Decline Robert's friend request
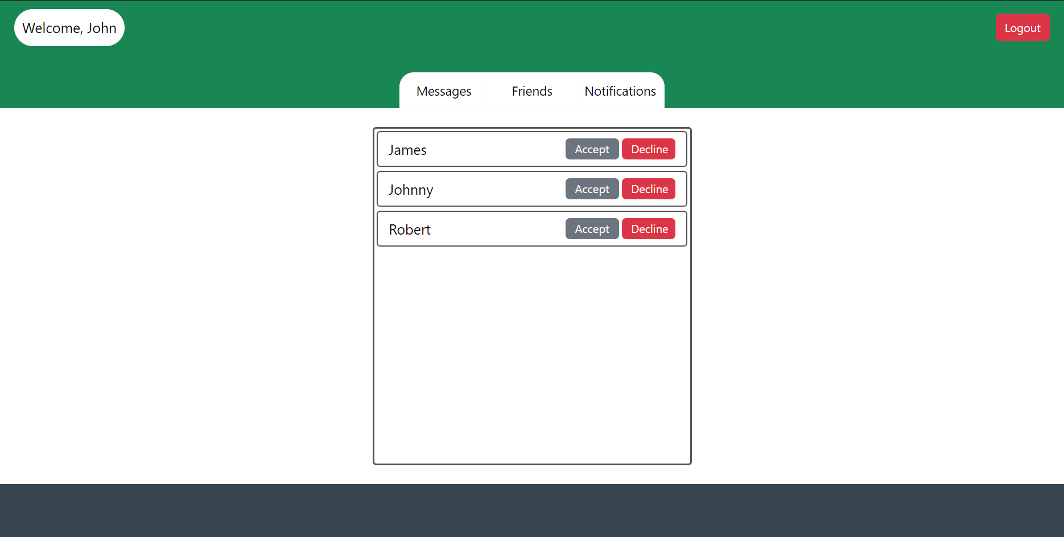 click(x=648, y=228)
